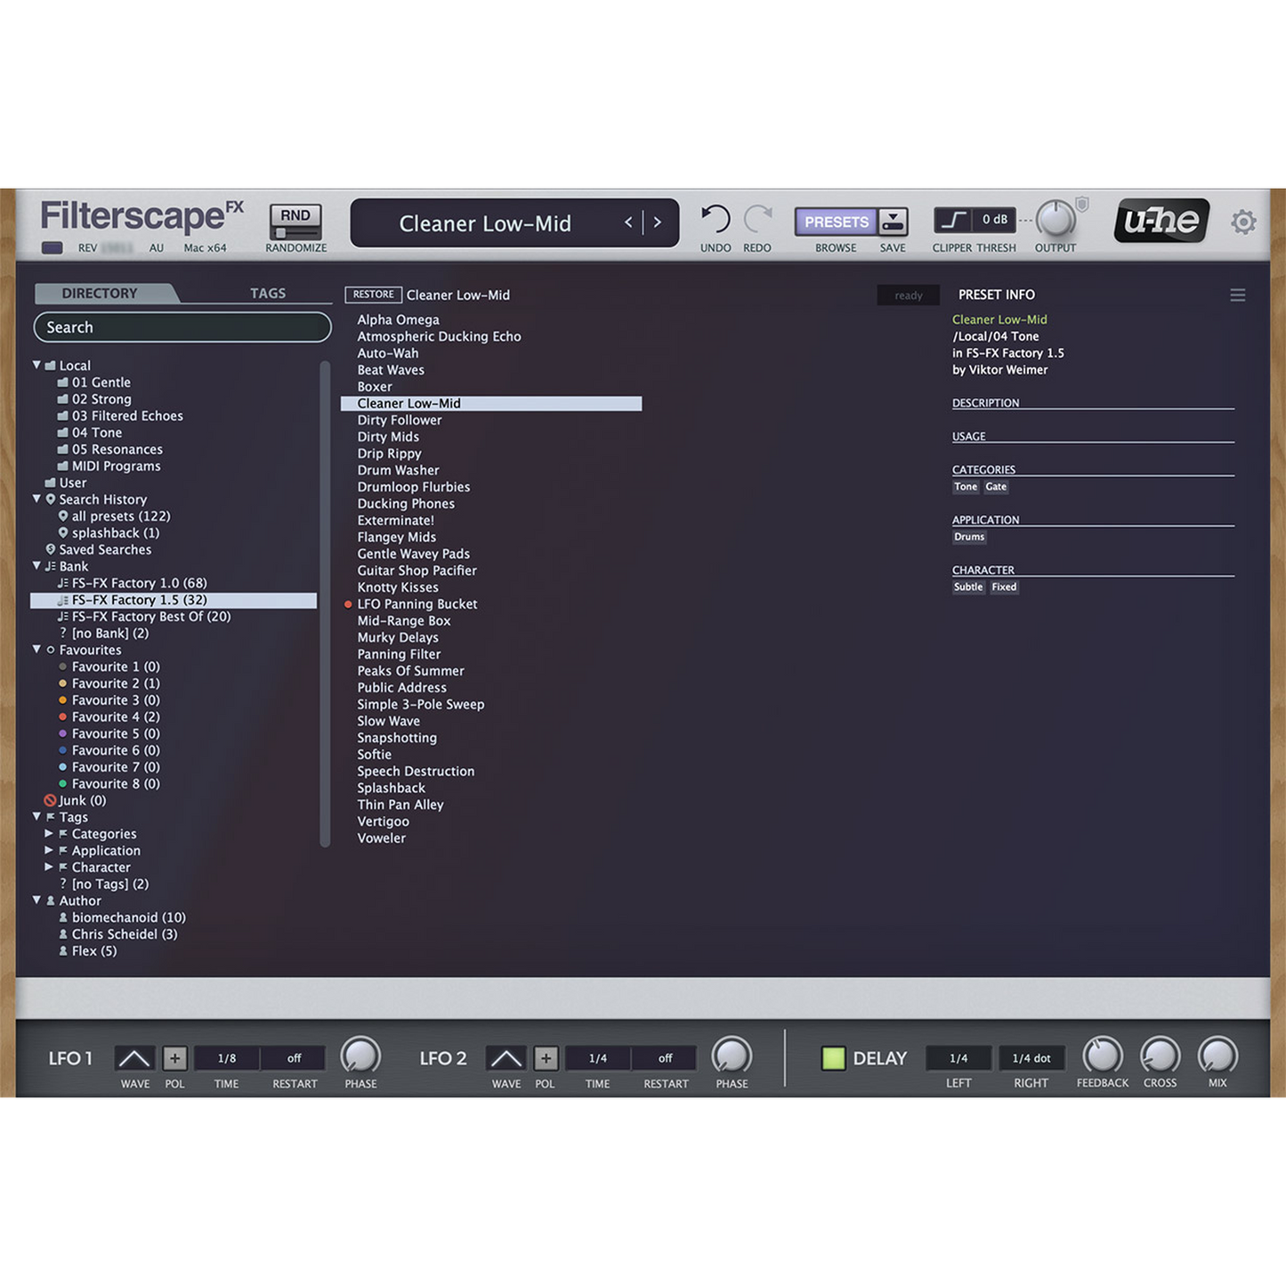Click the Undo arrow icon
This screenshot has width=1286, height=1286.
pyautogui.click(x=715, y=219)
